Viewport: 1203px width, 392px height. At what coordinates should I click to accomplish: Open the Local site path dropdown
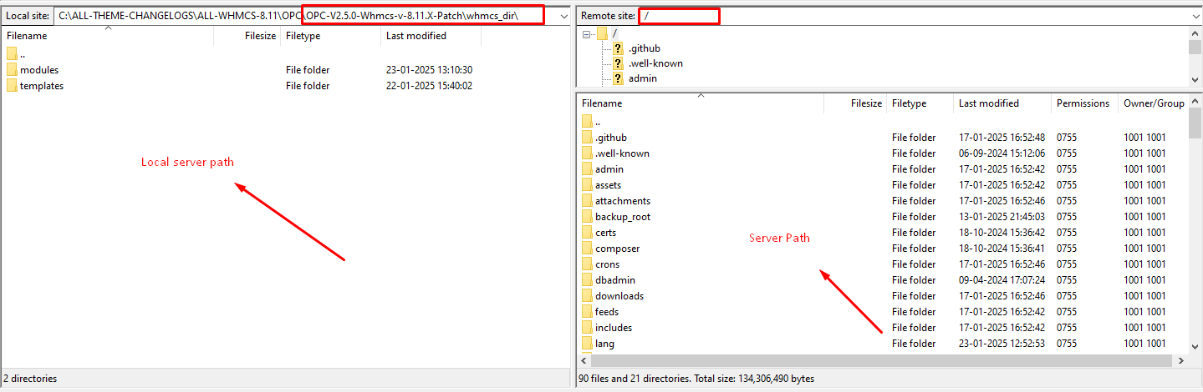[x=564, y=16]
